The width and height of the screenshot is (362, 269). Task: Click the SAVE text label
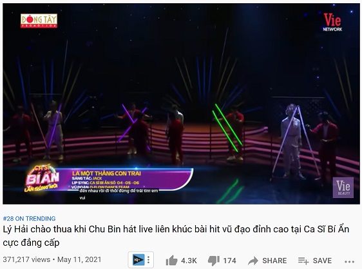click(322, 261)
